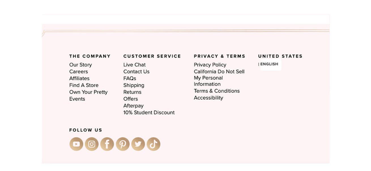Select the English language option
The width and height of the screenshot is (371, 171).
[269, 64]
